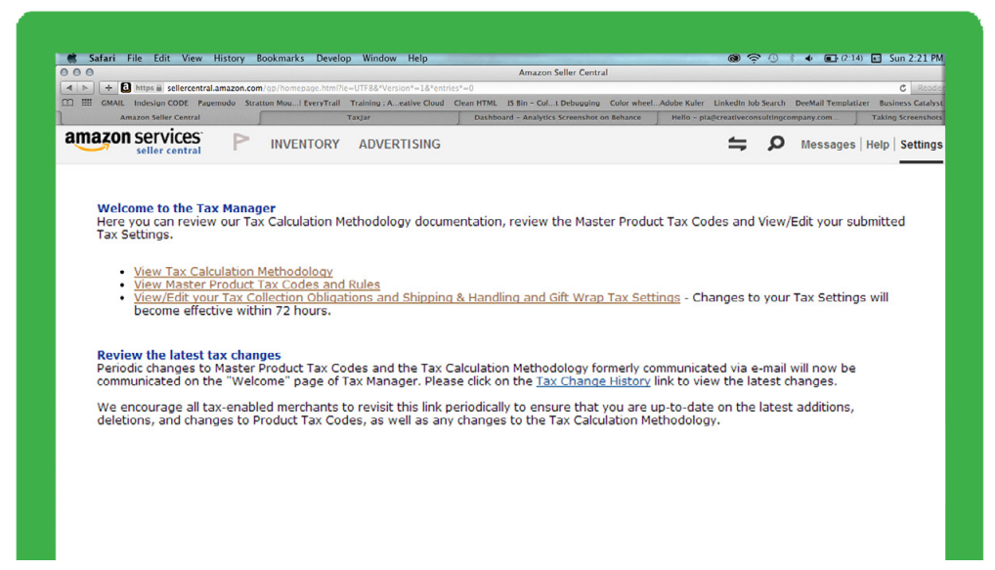Open the Window menu
Screen dimensions: 995x570
point(379,58)
